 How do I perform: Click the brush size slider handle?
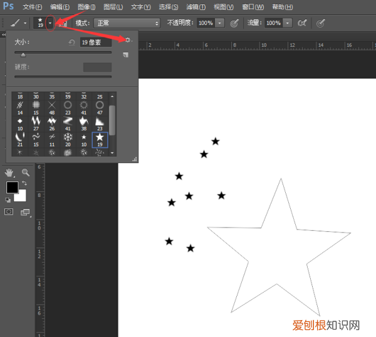pyautogui.click(x=23, y=55)
